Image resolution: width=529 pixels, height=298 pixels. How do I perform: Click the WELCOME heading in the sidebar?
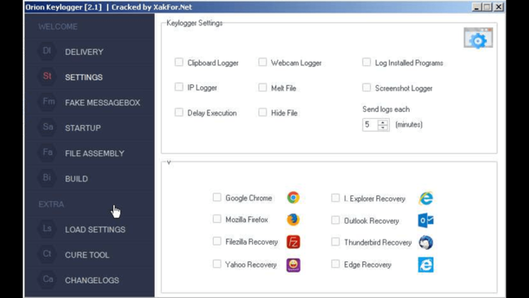pos(58,27)
